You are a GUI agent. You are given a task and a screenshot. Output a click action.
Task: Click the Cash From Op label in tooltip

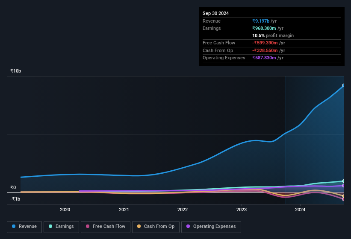218,50
